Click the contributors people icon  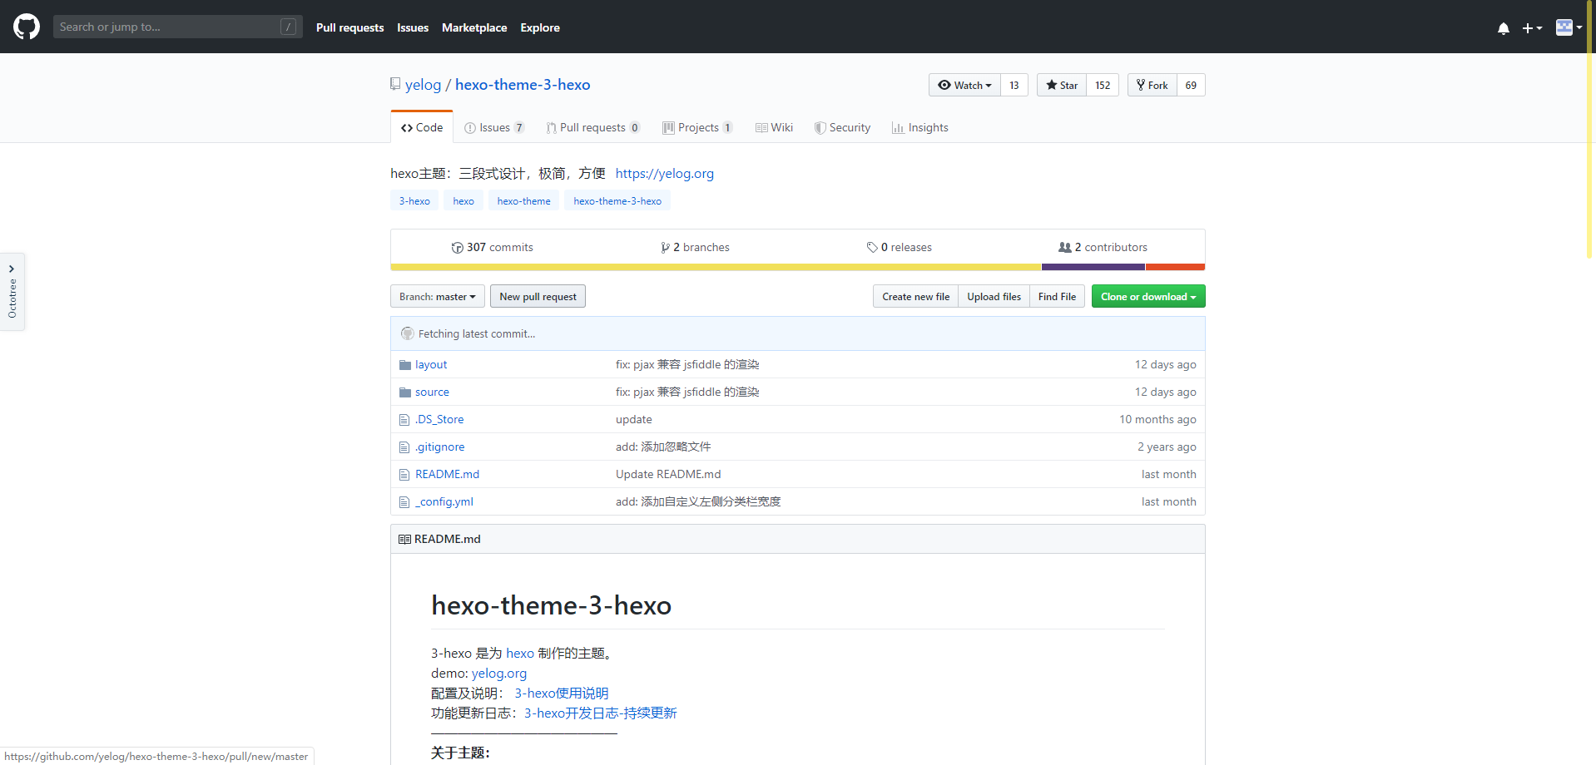point(1064,247)
